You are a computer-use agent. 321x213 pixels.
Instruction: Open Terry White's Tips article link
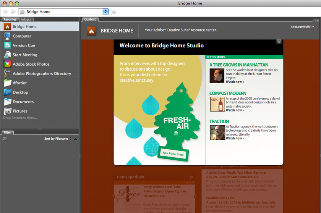click(165, 191)
